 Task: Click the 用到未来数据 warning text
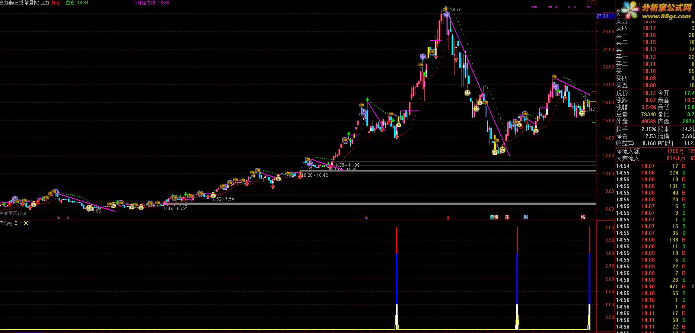pyautogui.click(x=13, y=213)
